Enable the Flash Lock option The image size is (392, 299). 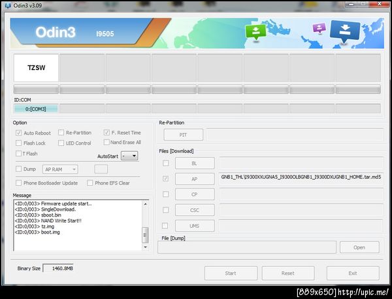pos(18,143)
